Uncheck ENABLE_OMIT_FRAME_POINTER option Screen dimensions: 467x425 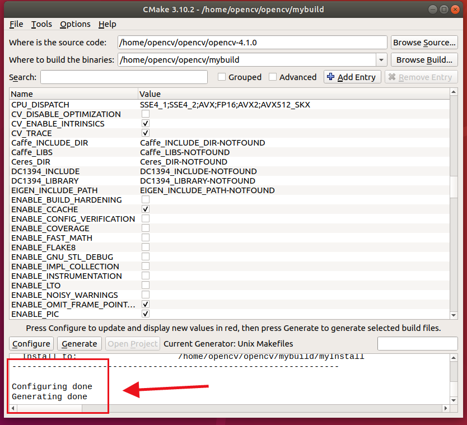146,305
